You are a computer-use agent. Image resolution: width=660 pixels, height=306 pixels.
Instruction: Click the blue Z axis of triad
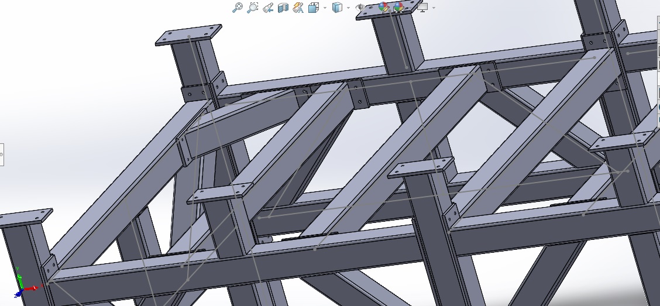[17, 293]
